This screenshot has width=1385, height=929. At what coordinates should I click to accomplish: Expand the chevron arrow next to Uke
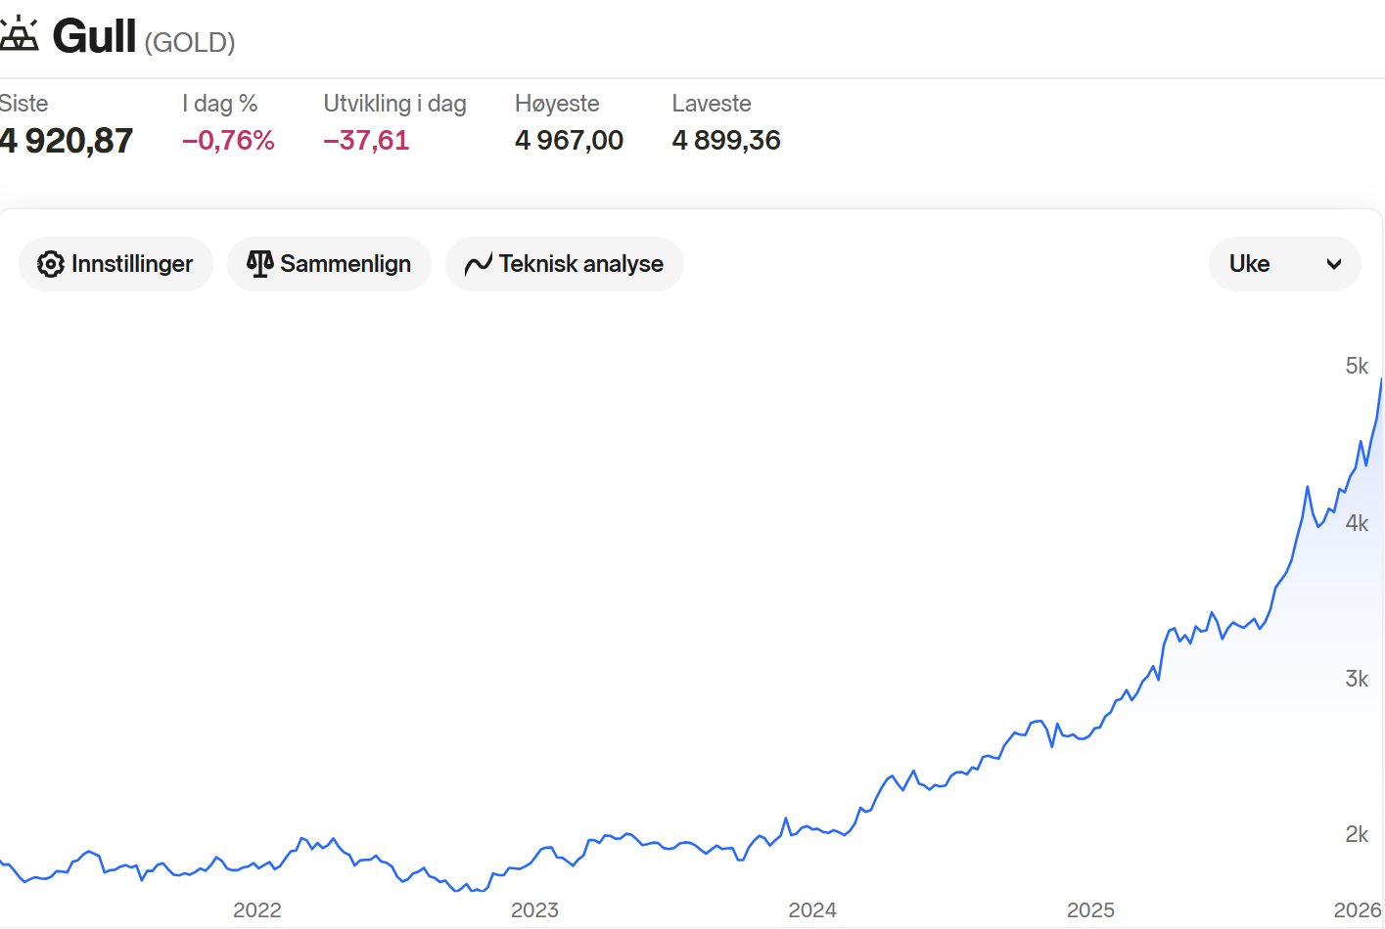pyautogui.click(x=1333, y=264)
